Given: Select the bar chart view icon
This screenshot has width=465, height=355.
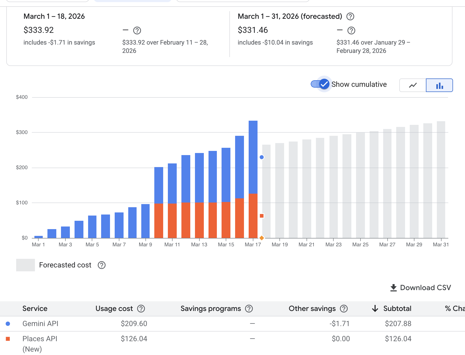Looking at the screenshot, I should coord(439,85).
